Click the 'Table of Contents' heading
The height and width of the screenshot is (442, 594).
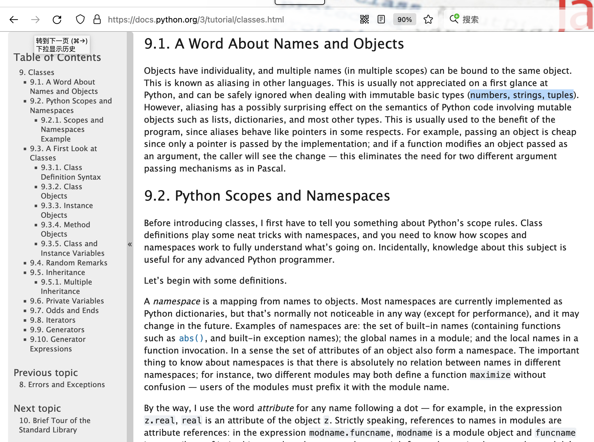click(x=57, y=57)
